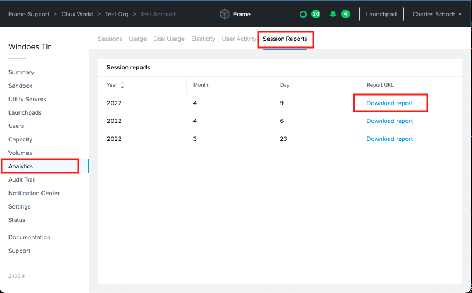Screen dimensions: 472x293
Task: Click Test Account breadcrumb
Action: (158, 14)
